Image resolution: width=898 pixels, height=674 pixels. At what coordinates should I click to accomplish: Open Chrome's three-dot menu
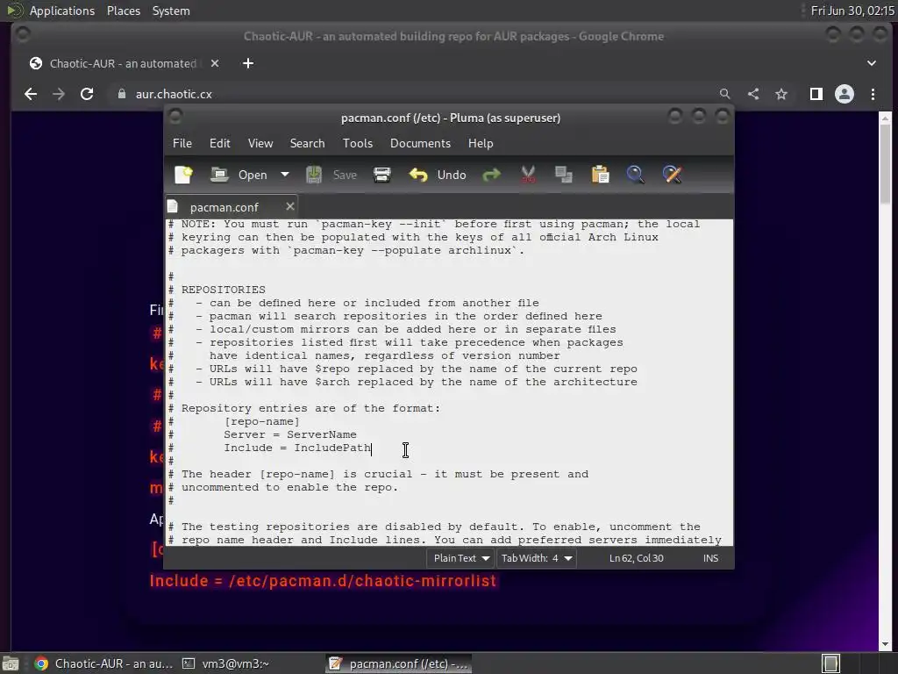(873, 94)
